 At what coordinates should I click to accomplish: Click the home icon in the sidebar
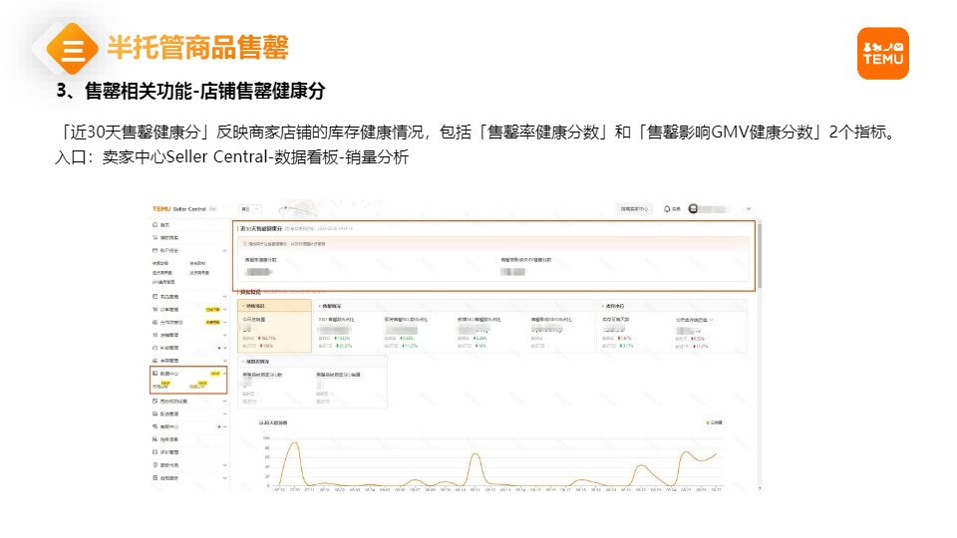(155, 226)
